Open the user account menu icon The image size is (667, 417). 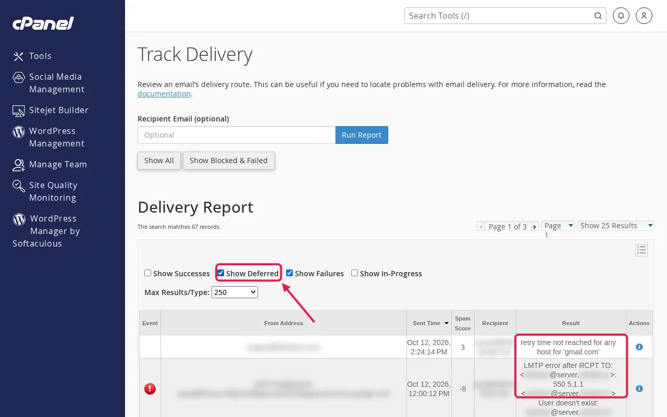(x=644, y=16)
